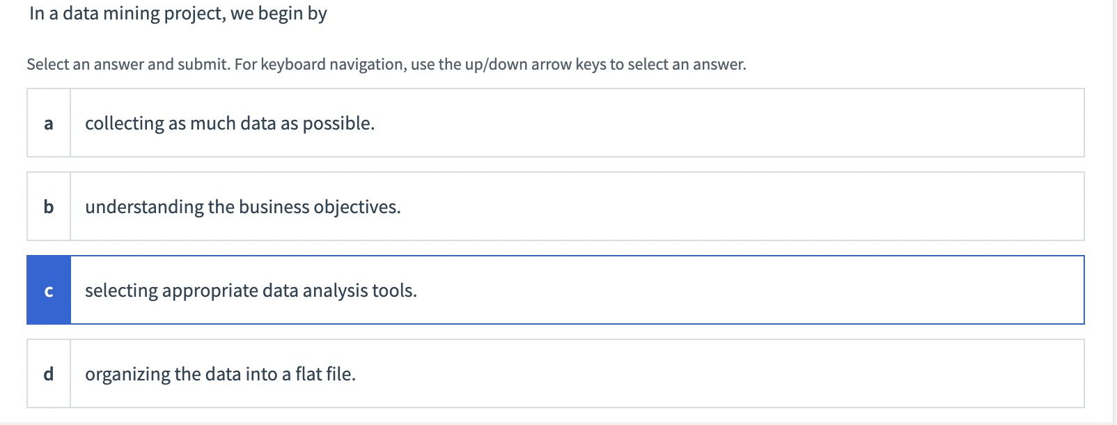
Task: Click the letter 'a' answer label
Action: click(49, 123)
